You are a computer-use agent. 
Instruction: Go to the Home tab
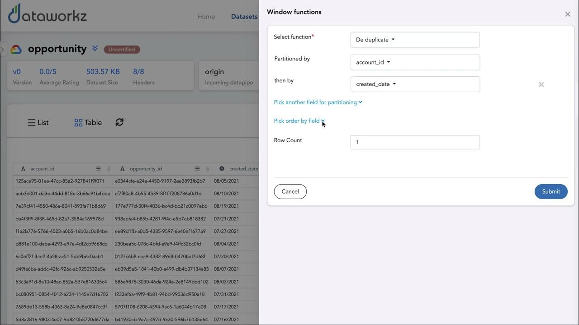click(206, 17)
